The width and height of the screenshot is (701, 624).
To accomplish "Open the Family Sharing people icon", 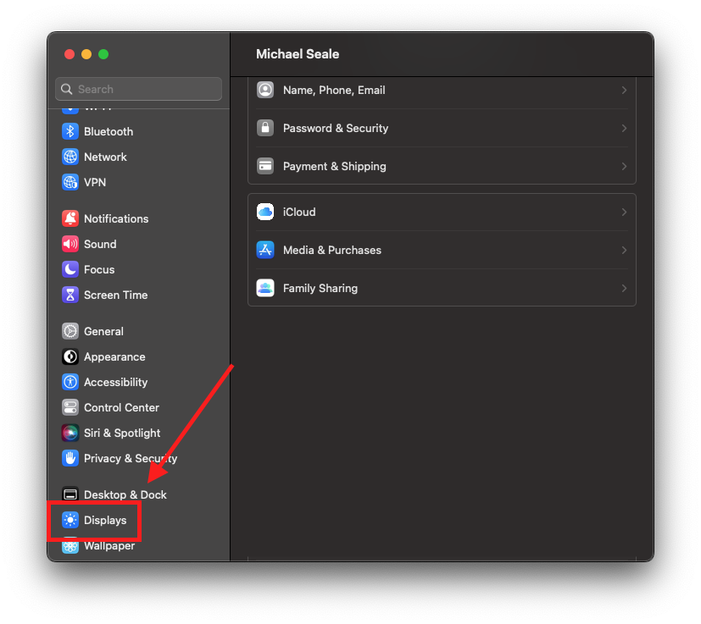I will click(265, 288).
